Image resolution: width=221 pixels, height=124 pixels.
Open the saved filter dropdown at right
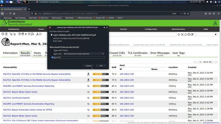tap(206, 34)
